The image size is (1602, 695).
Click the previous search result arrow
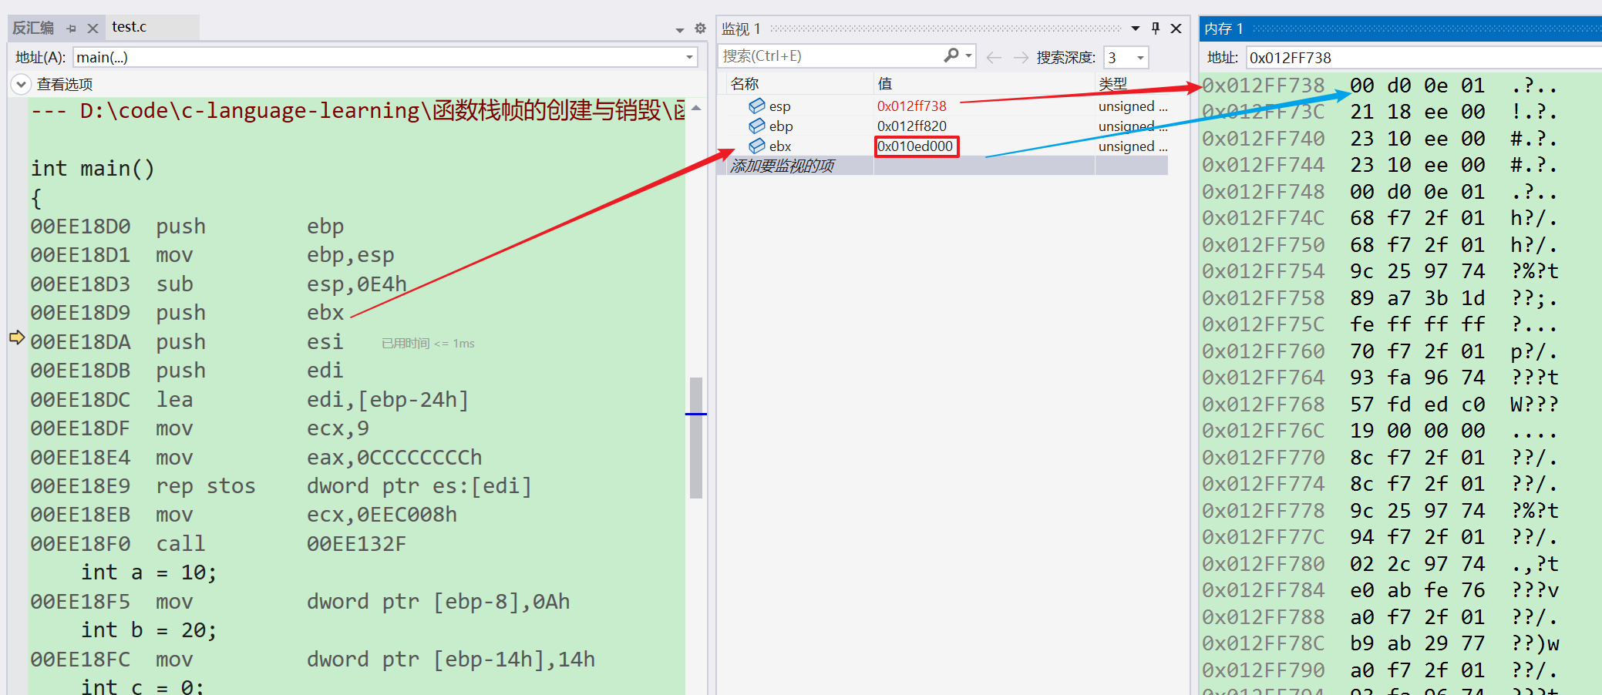coord(994,57)
